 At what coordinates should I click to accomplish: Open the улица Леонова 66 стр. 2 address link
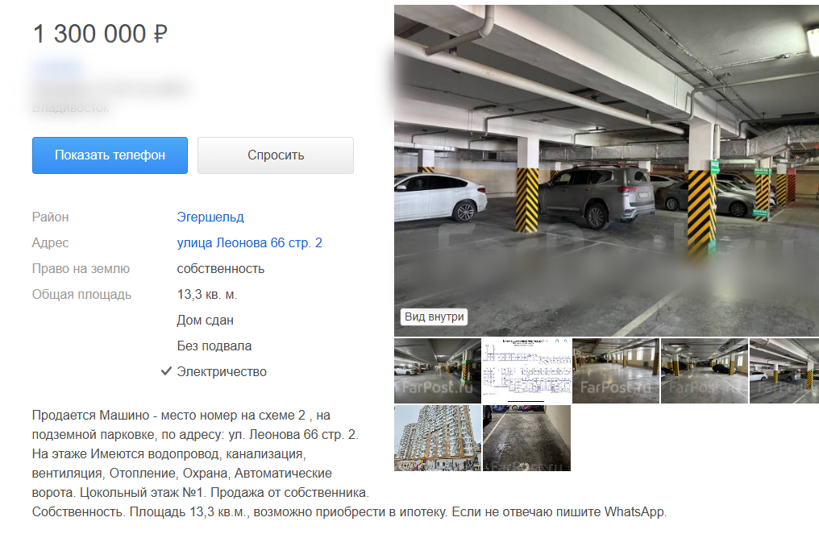249,242
